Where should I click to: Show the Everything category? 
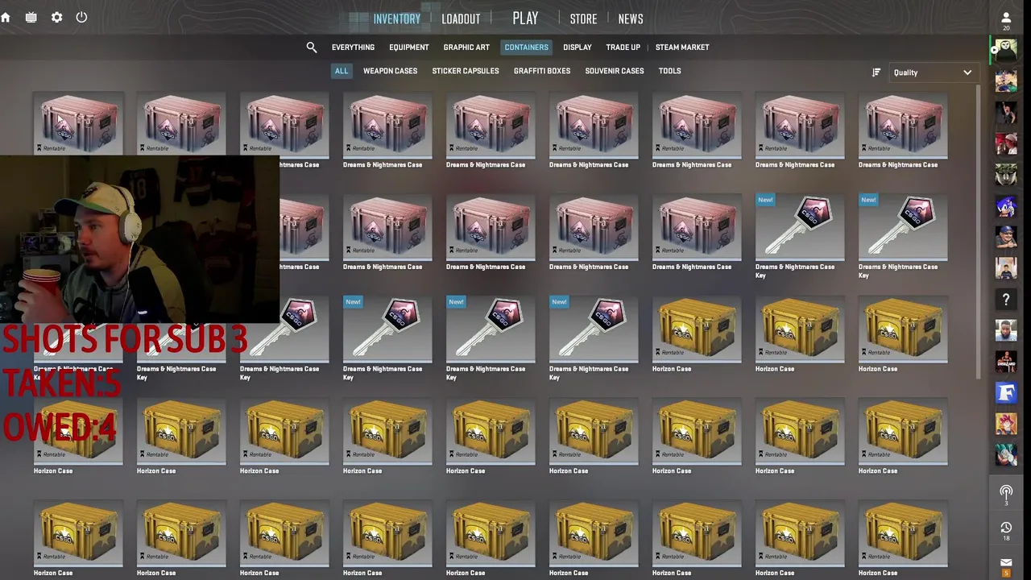[x=353, y=48]
